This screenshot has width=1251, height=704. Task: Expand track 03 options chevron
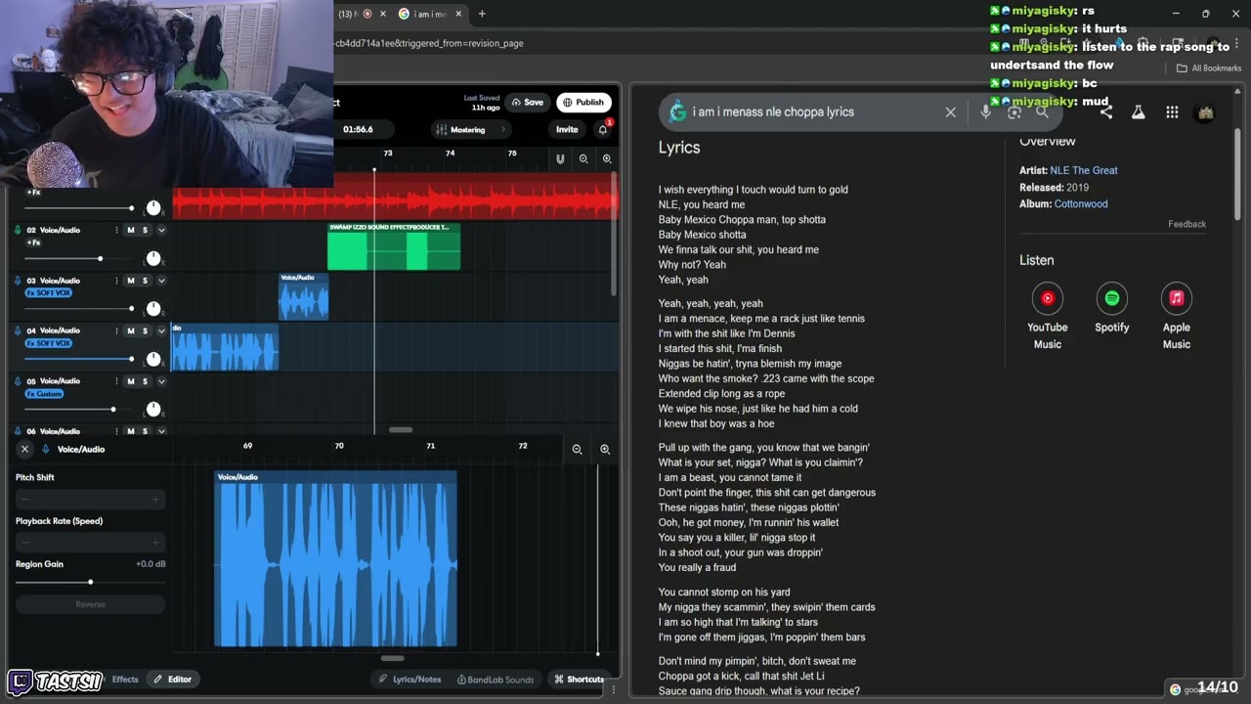161,281
